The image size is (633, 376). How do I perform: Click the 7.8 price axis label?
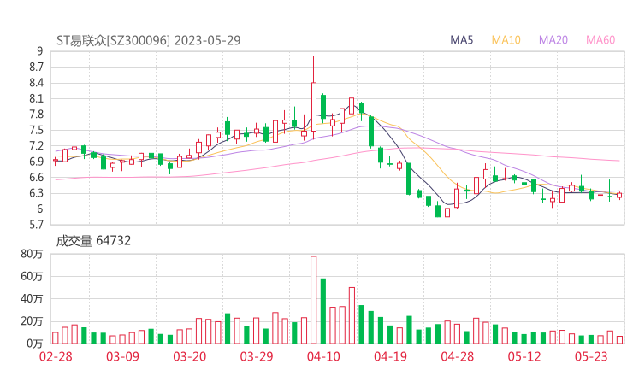point(36,115)
